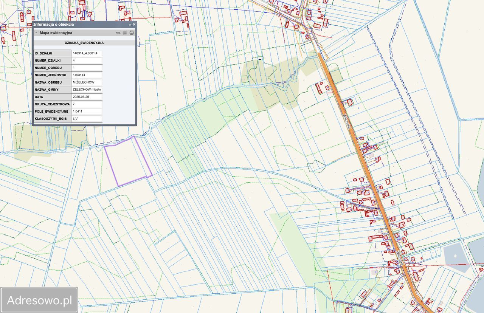Click the NAZWA_GMINY row label
484x313 pixels.
tap(52, 90)
